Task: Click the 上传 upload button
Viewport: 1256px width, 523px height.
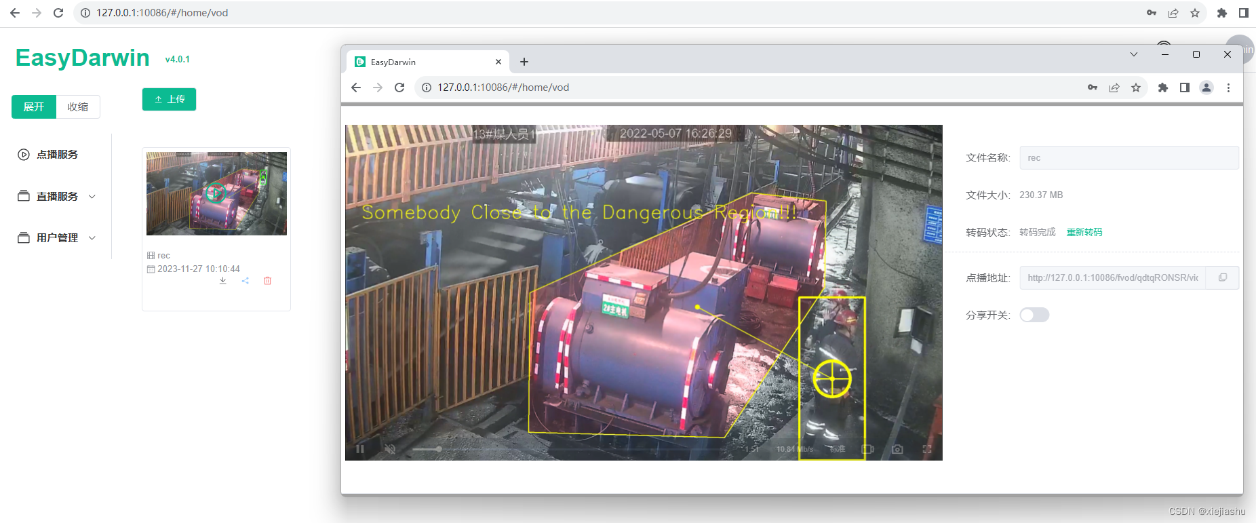Action: [169, 99]
